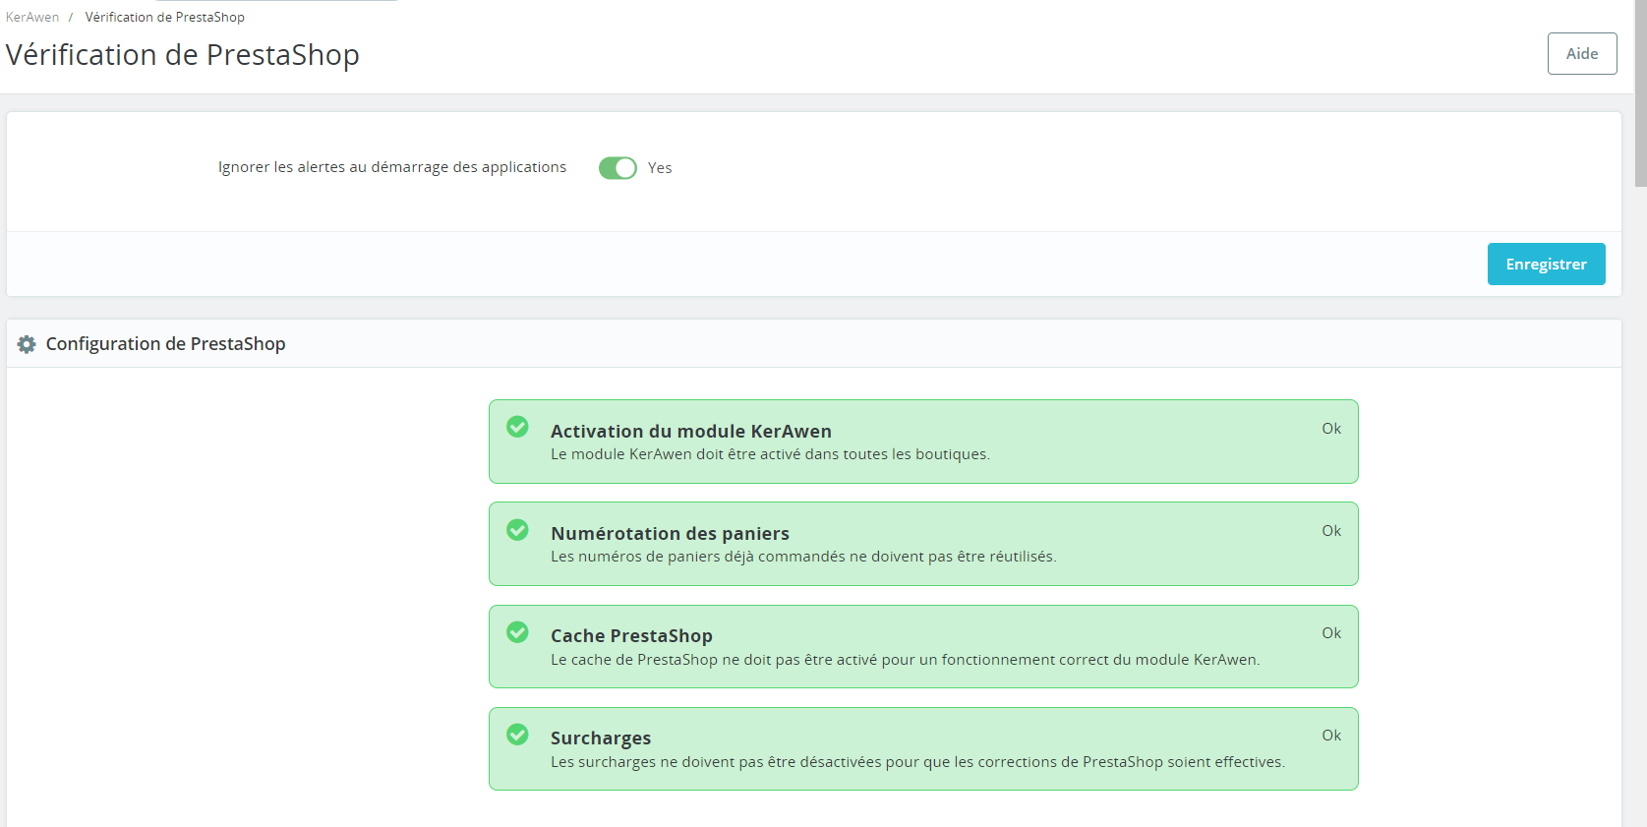Image resolution: width=1647 pixels, height=827 pixels.
Task: Click the check icon for Numérotation des paniers
Action: (x=517, y=530)
